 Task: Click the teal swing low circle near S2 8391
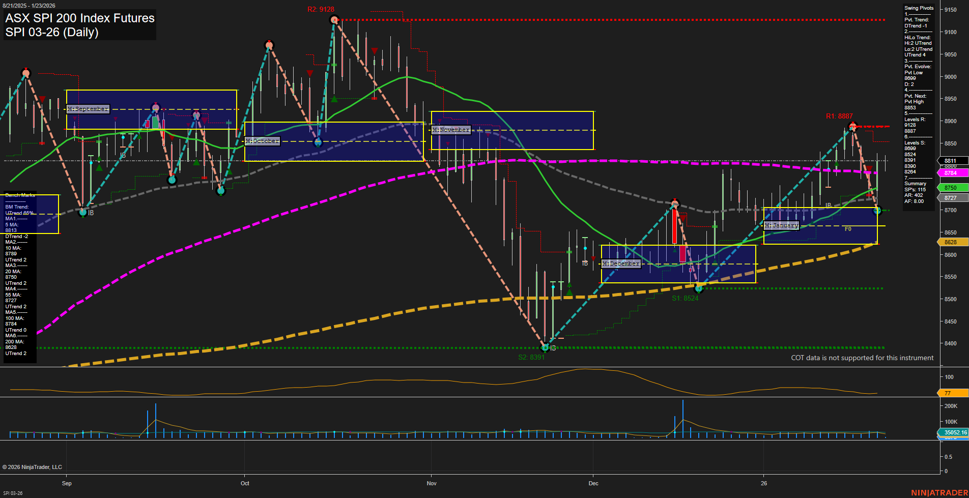tap(545, 348)
